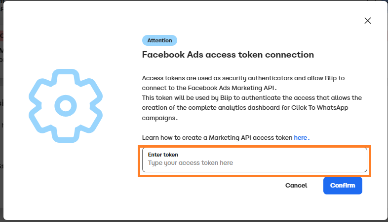Click the dimmed backdrop left of the dialog

[x=1, y=111]
